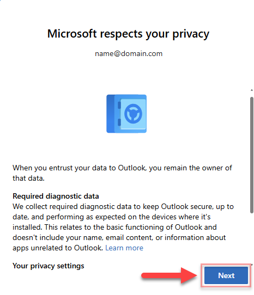Click the vertical scrollbar thumb
The width and height of the screenshot is (254, 295).
point(252,155)
